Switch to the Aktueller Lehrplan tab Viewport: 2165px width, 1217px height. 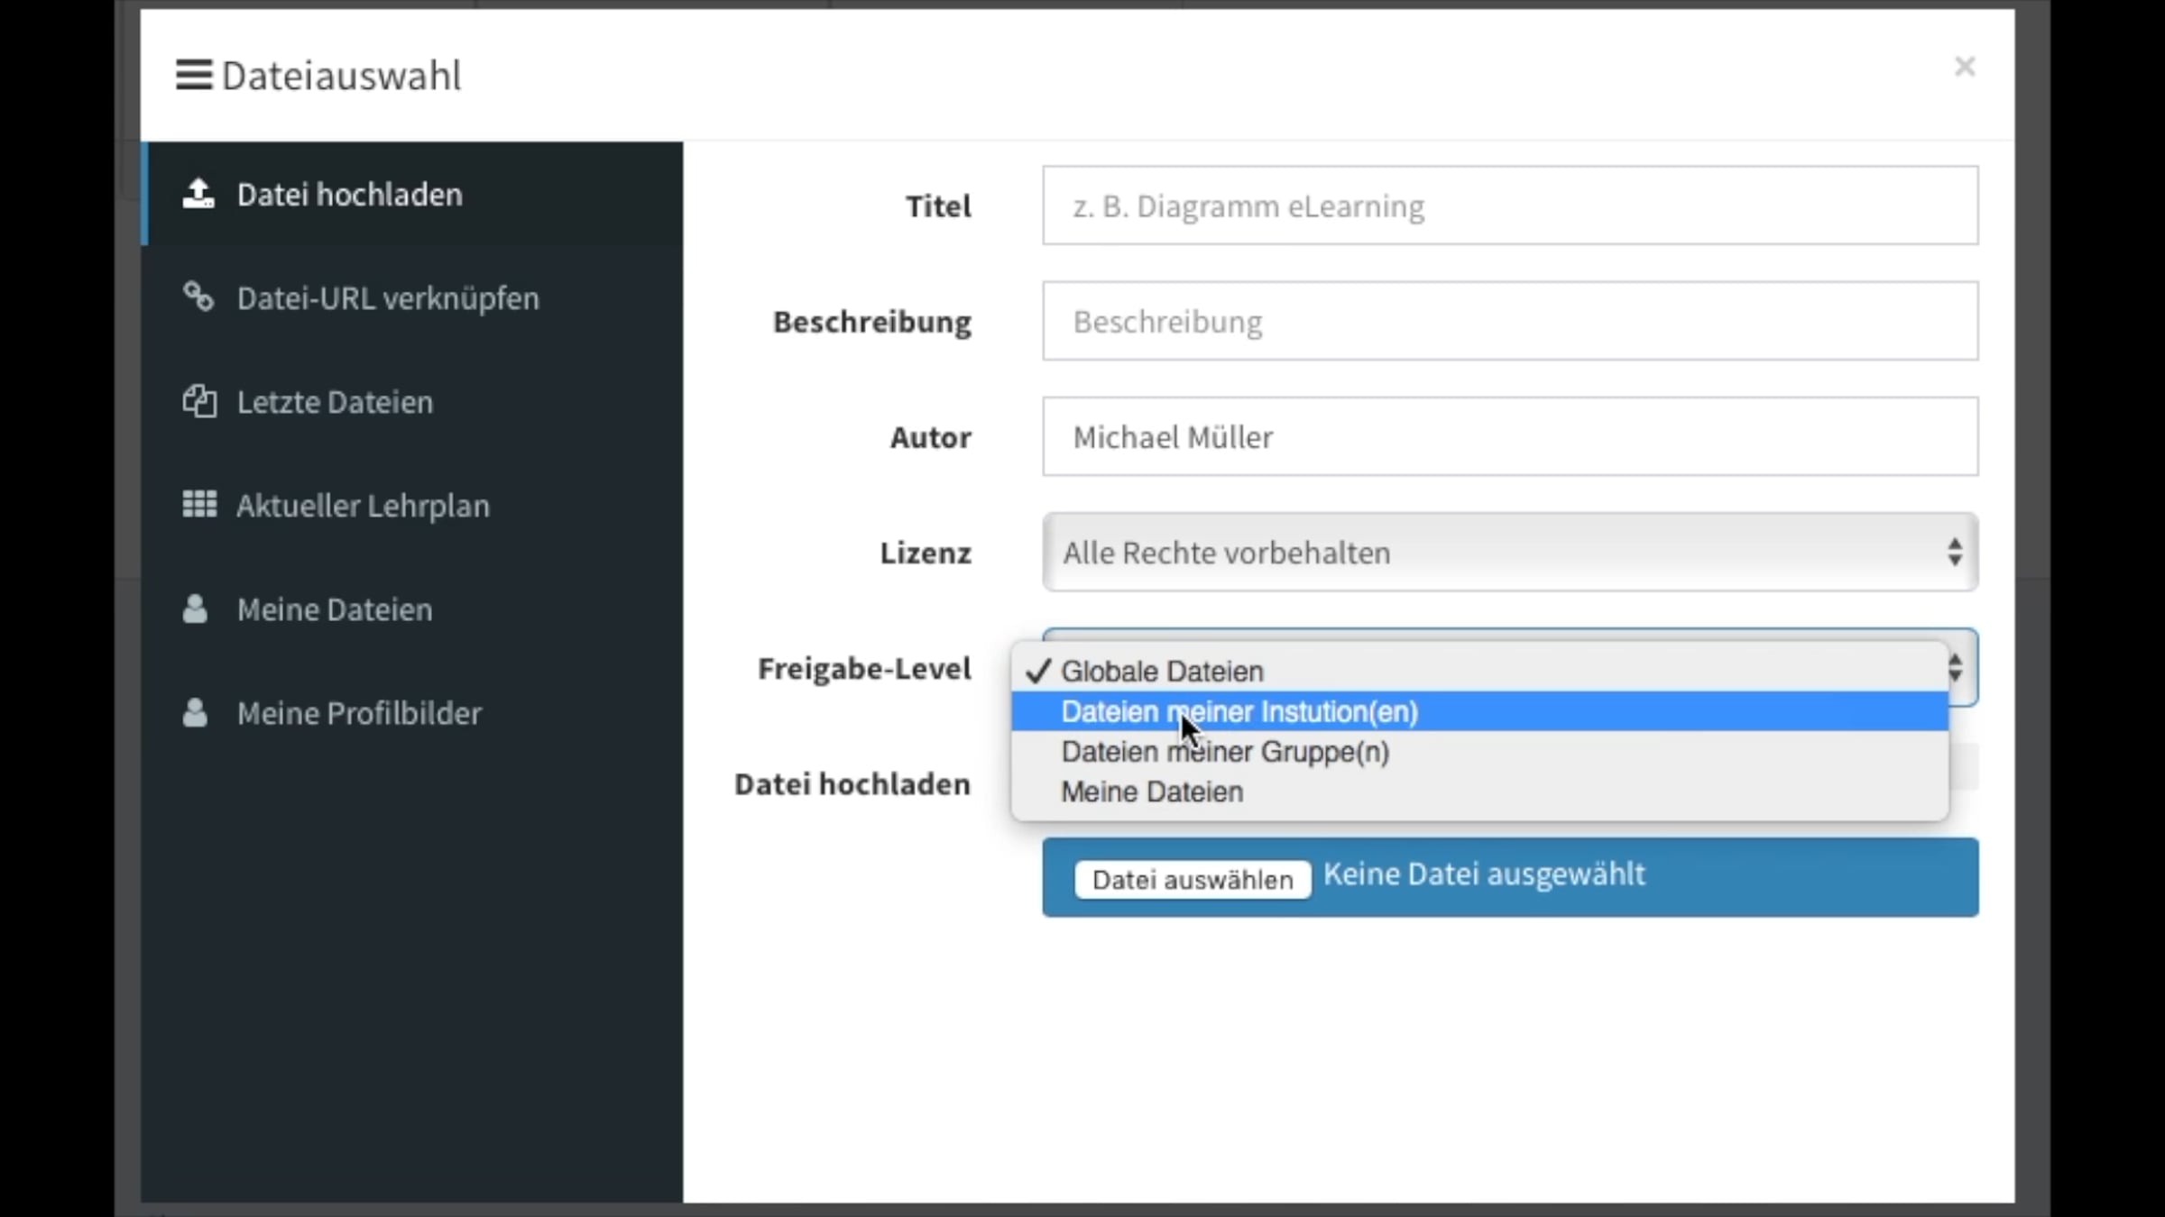click(x=363, y=506)
